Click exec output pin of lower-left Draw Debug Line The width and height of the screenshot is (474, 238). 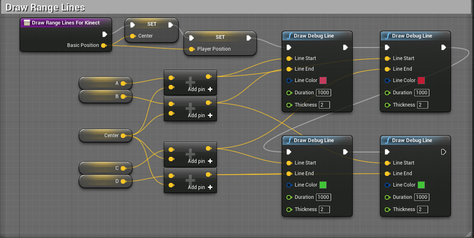tap(345, 152)
